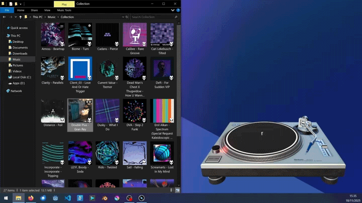Expand the This PC tree node
The image size is (362, 203).
3,36
